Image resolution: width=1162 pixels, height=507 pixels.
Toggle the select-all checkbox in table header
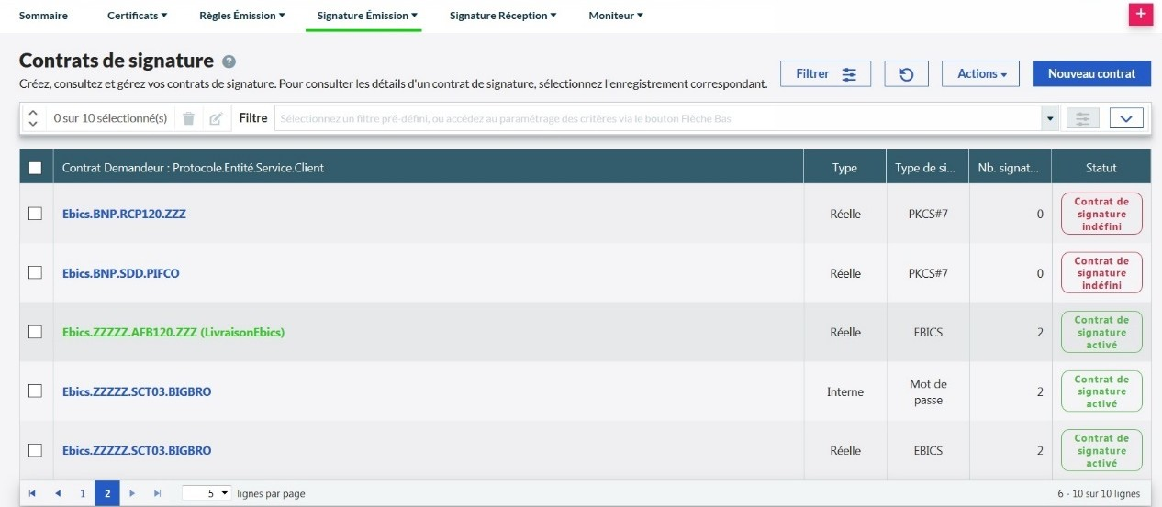point(35,168)
